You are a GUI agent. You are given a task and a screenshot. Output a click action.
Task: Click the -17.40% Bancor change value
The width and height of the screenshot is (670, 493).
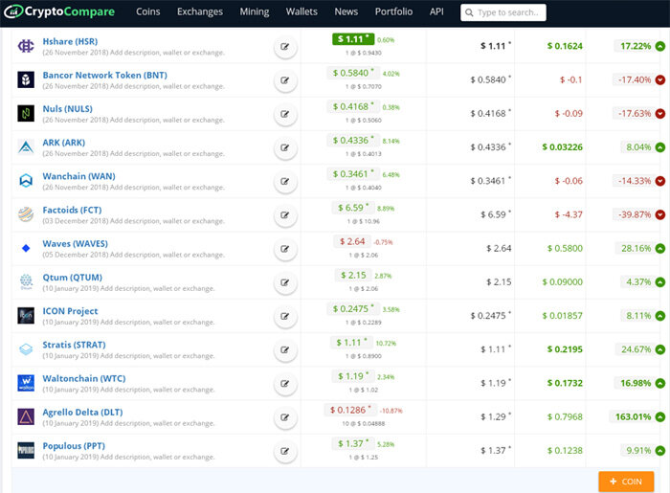635,79
